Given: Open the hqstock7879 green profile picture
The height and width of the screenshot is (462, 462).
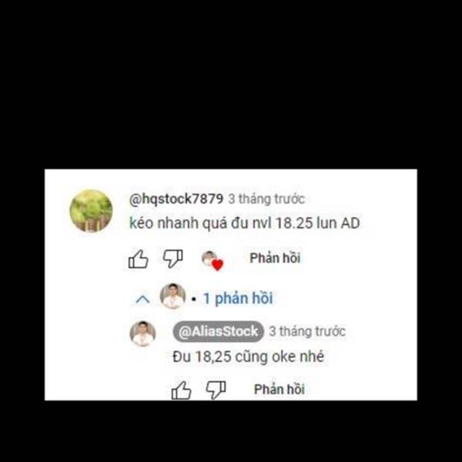Looking at the screenshot, I should [91, 211].
